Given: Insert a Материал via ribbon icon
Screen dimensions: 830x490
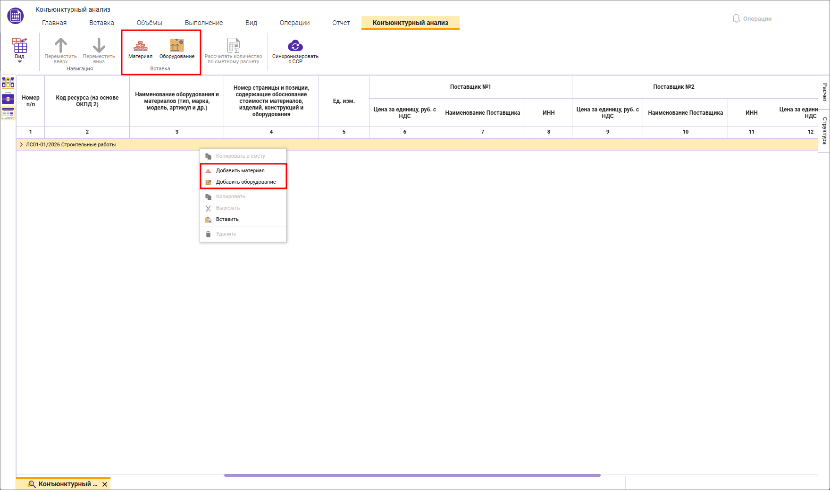Looking at the screenshot, I should [x=140, y=45].
